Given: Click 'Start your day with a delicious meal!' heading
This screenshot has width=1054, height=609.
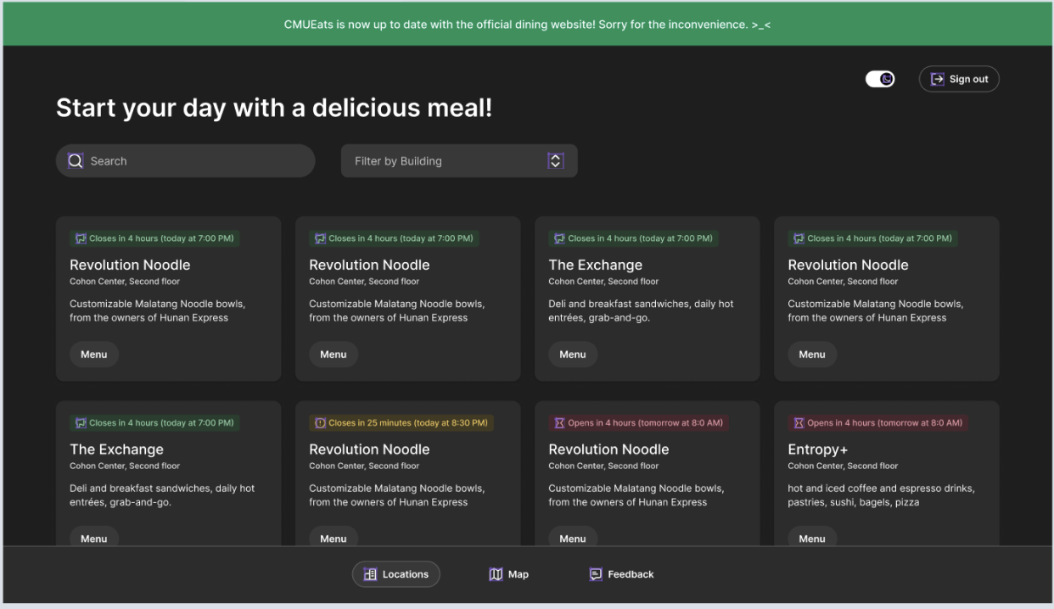Looking at the screenshot, I should point(274,108).
